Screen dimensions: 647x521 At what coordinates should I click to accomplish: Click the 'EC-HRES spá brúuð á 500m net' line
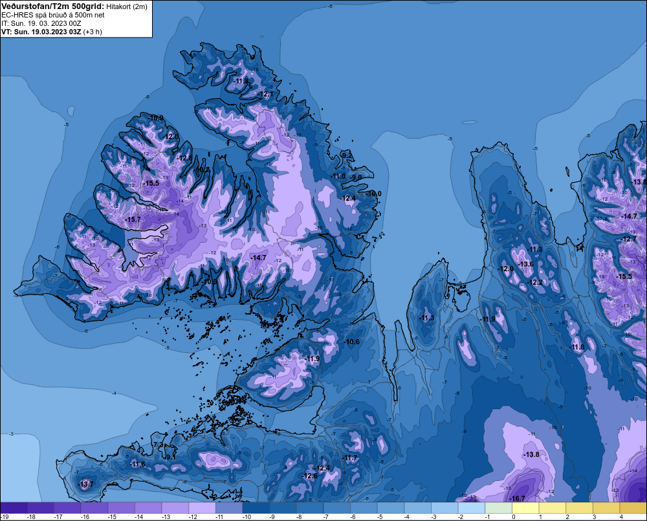(x=53, y=15)
